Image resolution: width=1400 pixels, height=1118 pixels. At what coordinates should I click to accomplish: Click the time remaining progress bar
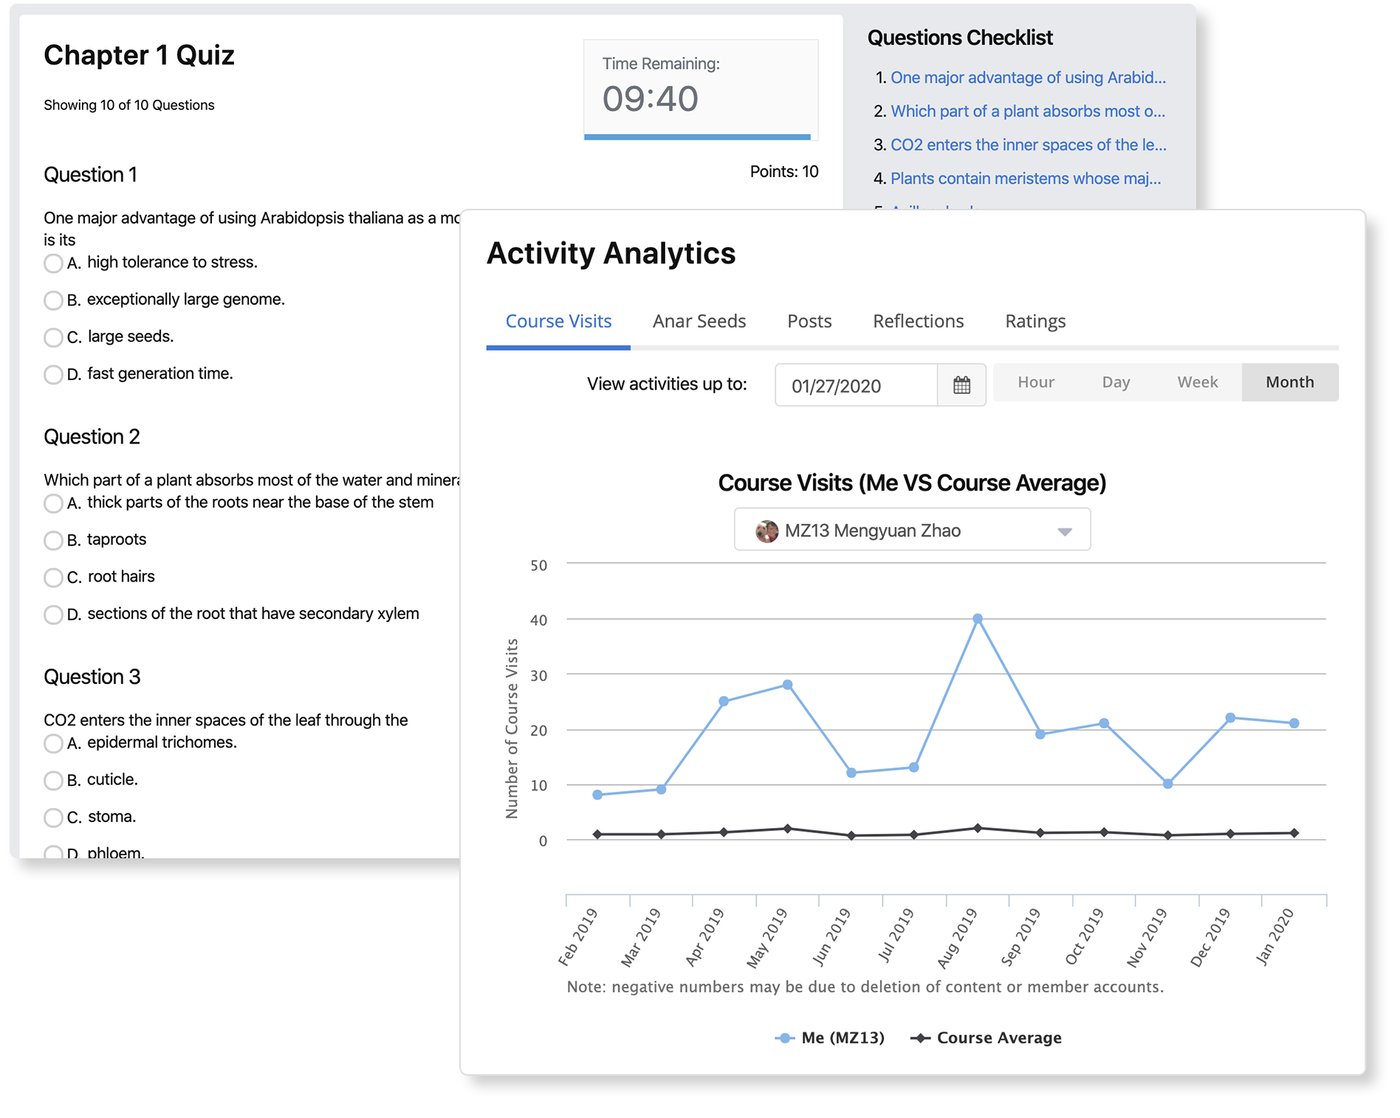point(696,137)
